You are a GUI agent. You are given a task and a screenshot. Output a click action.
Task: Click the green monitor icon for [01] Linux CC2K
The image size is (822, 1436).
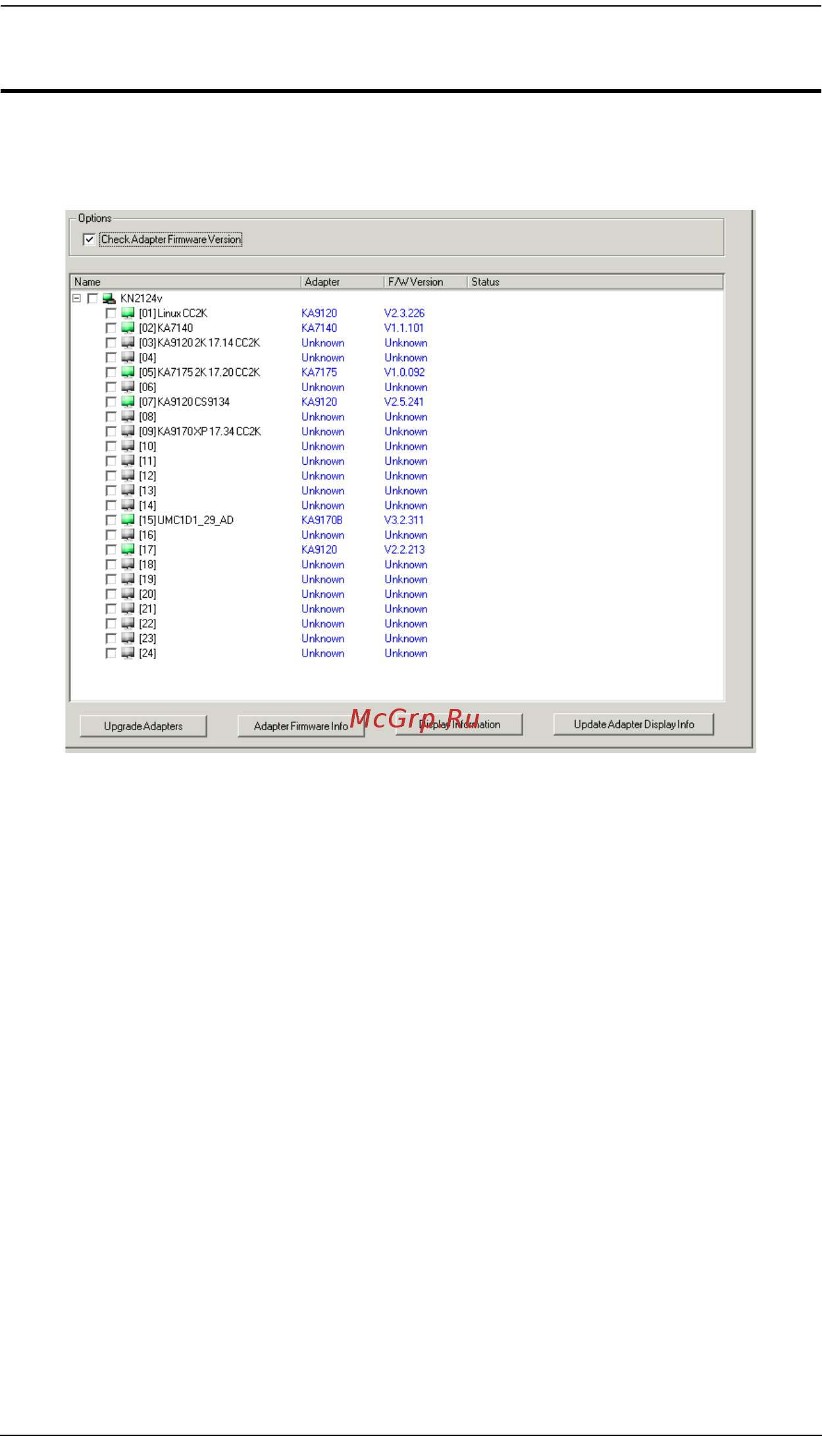(128, 313)
